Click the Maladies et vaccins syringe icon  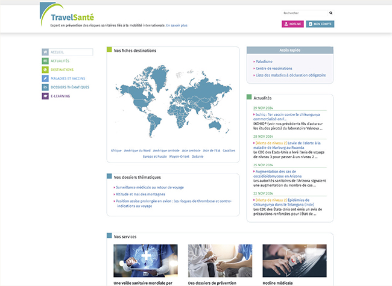(45, 78)
